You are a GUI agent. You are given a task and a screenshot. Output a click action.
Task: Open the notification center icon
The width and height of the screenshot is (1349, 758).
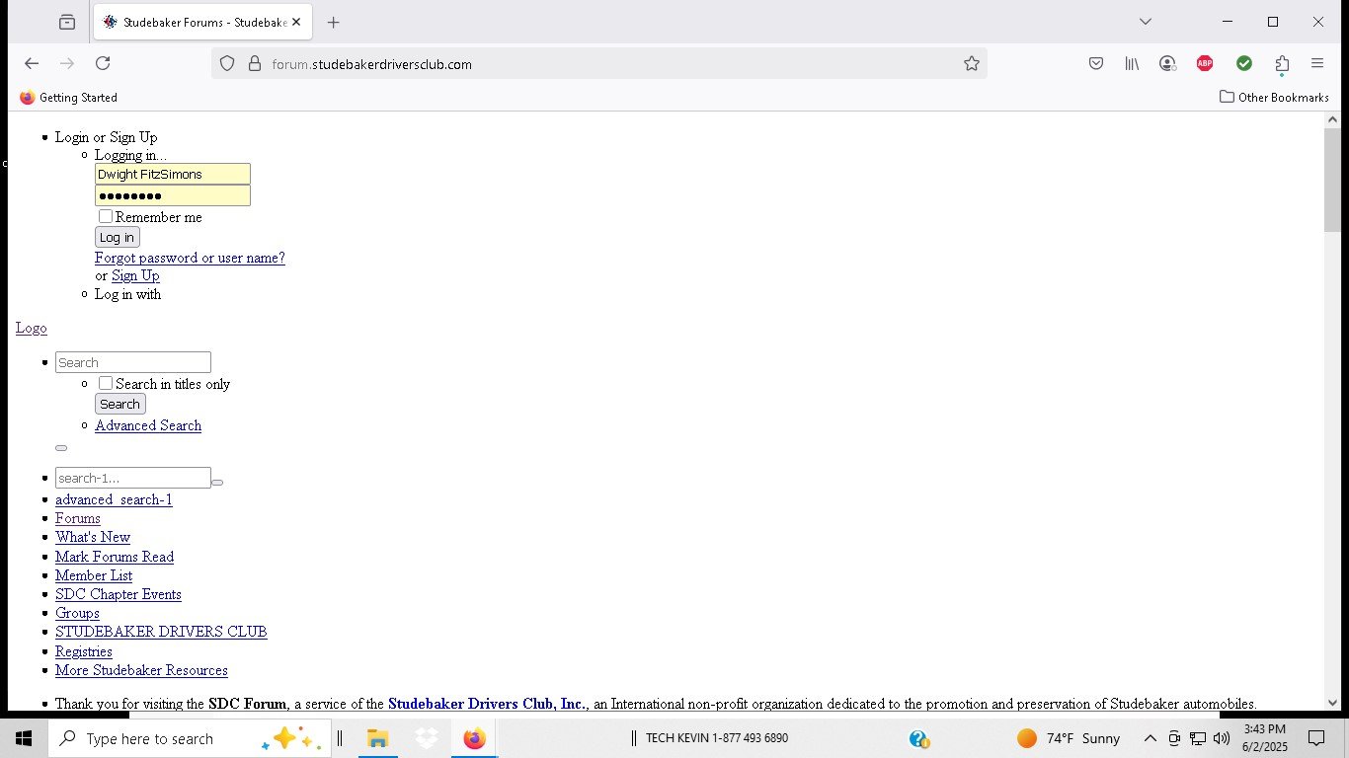[x=1316, y=738]
